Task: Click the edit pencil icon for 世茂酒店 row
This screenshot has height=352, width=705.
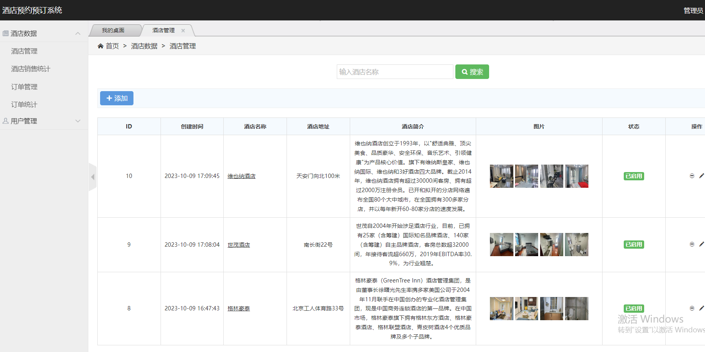Action: tap(701, 244)
